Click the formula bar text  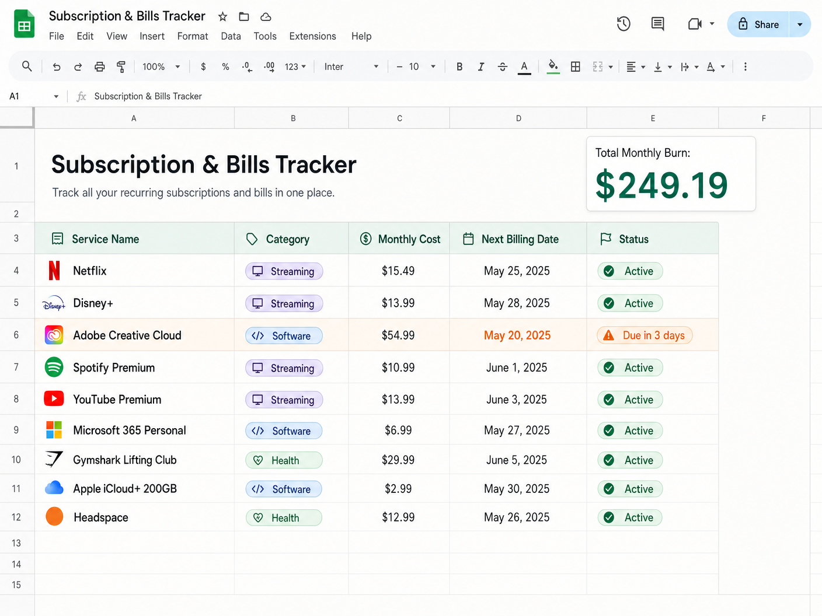coord(148,96)
